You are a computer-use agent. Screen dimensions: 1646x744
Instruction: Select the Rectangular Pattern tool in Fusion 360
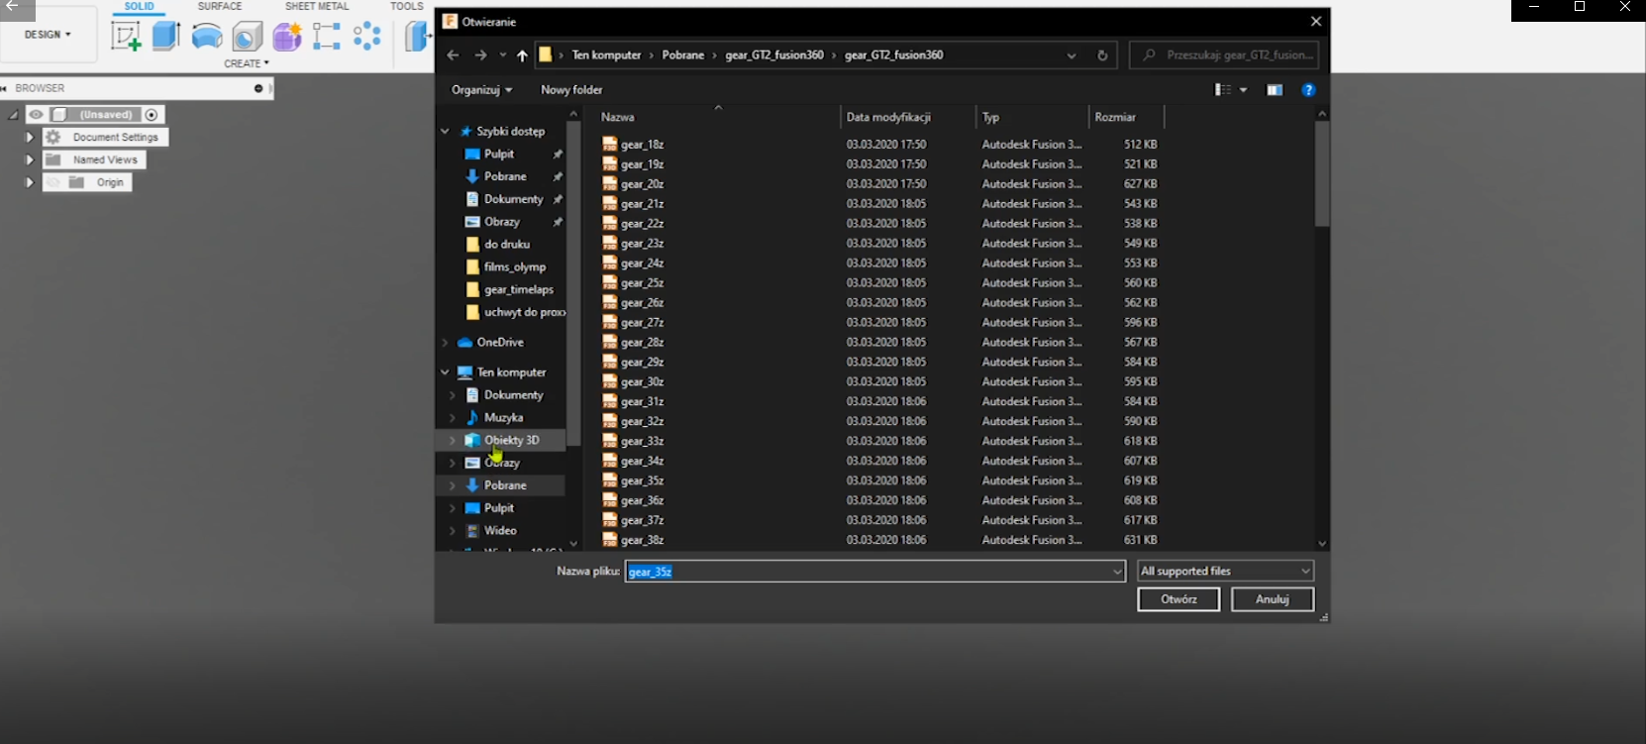327,37
